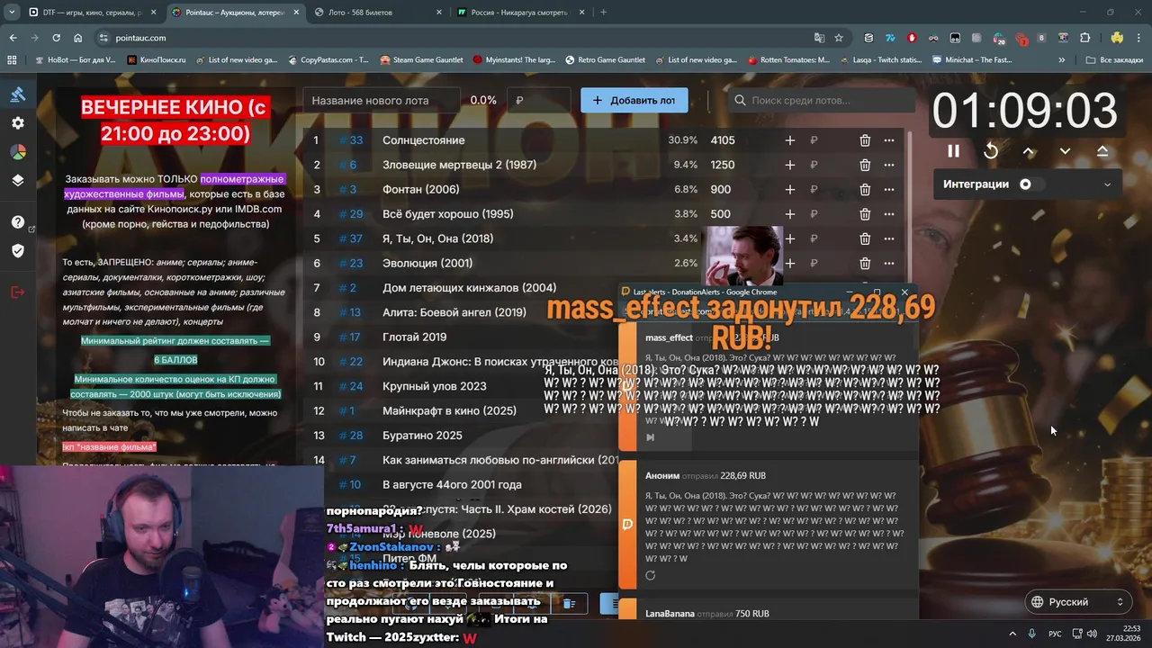Viewport: 1152px width, 648px height.
Task: Click lot number #6 link
Action: point(347,165)
